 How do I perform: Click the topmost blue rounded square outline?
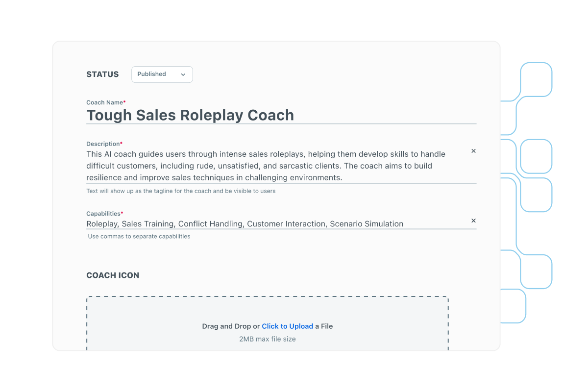[536, 79]
